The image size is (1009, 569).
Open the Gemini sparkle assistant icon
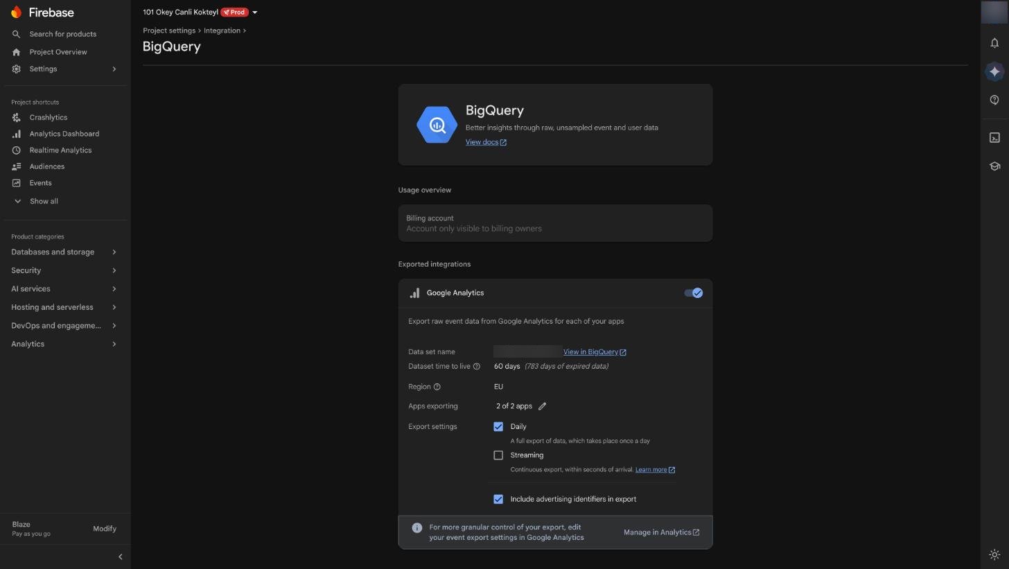(994, 71)
